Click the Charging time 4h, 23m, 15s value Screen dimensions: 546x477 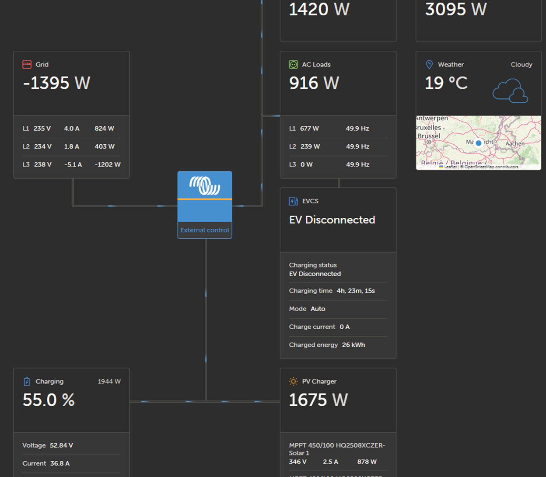point(356,291)
